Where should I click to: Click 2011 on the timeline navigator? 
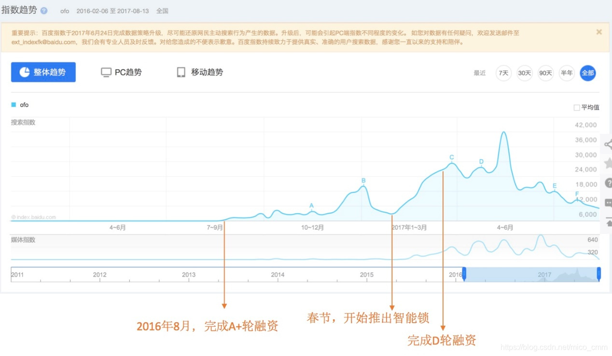click(17, 274)
